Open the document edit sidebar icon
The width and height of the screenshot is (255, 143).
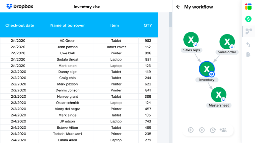(x=248, y=55)
